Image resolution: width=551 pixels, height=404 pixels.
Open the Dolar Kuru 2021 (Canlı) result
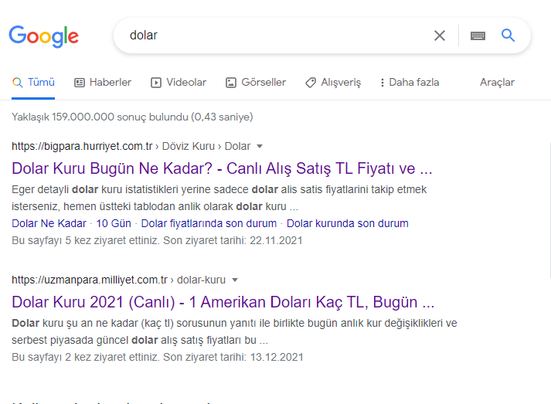223,302
